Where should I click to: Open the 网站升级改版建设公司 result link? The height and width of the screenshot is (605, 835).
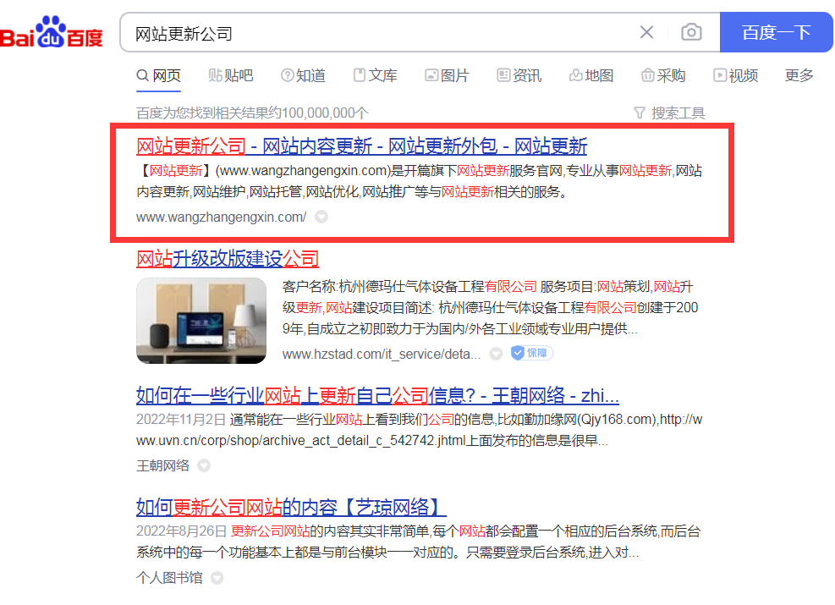click(228, 259)
